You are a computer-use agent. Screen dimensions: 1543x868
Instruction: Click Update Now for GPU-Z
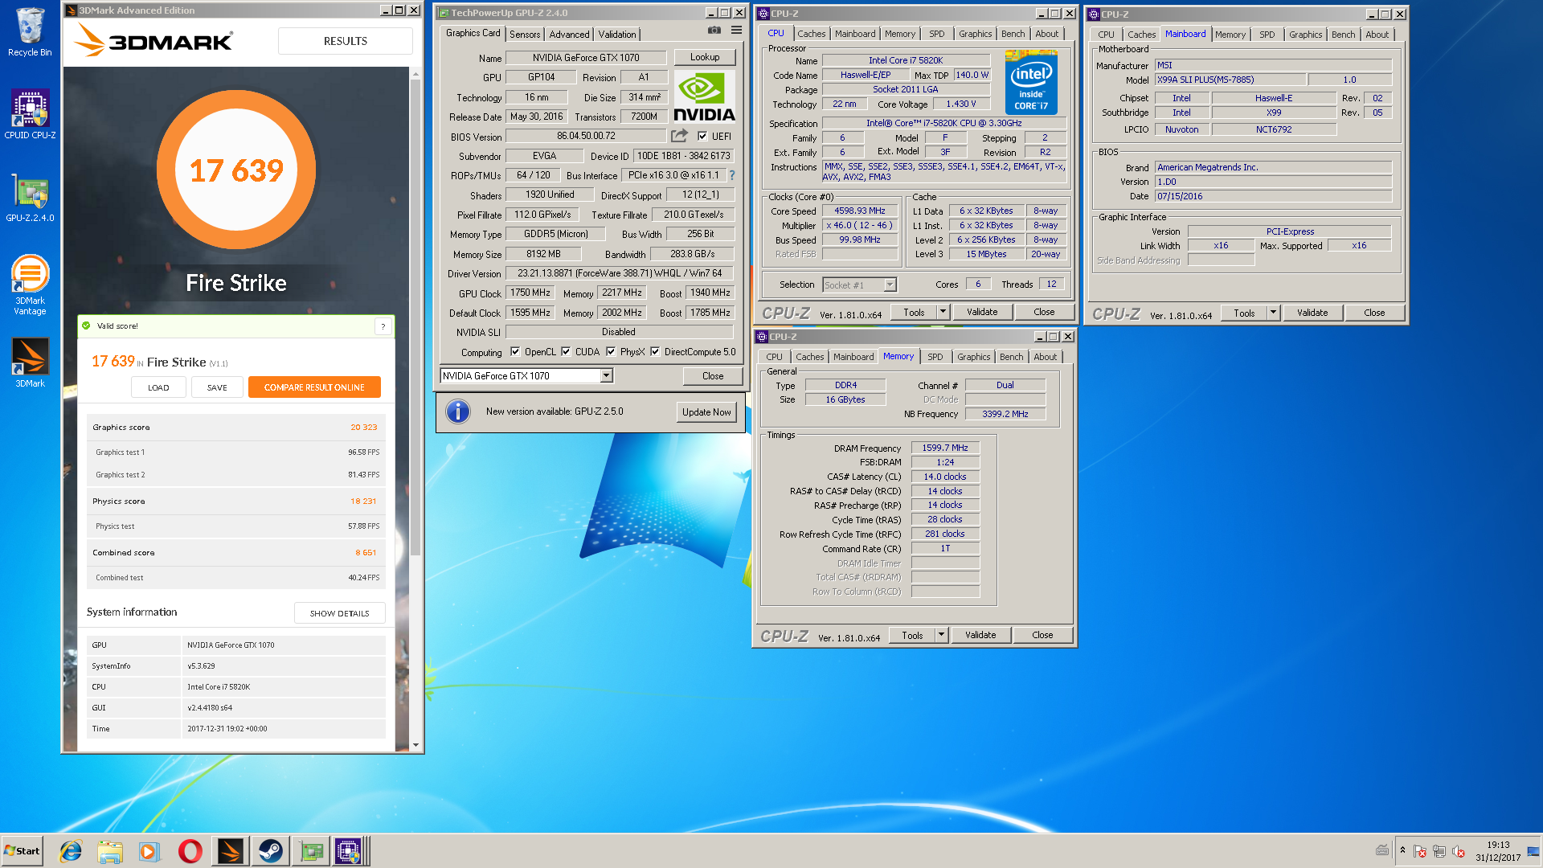point(706,412)
